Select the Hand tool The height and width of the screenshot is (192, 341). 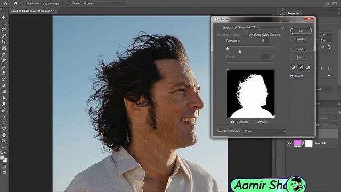click(x=4, y=135)
